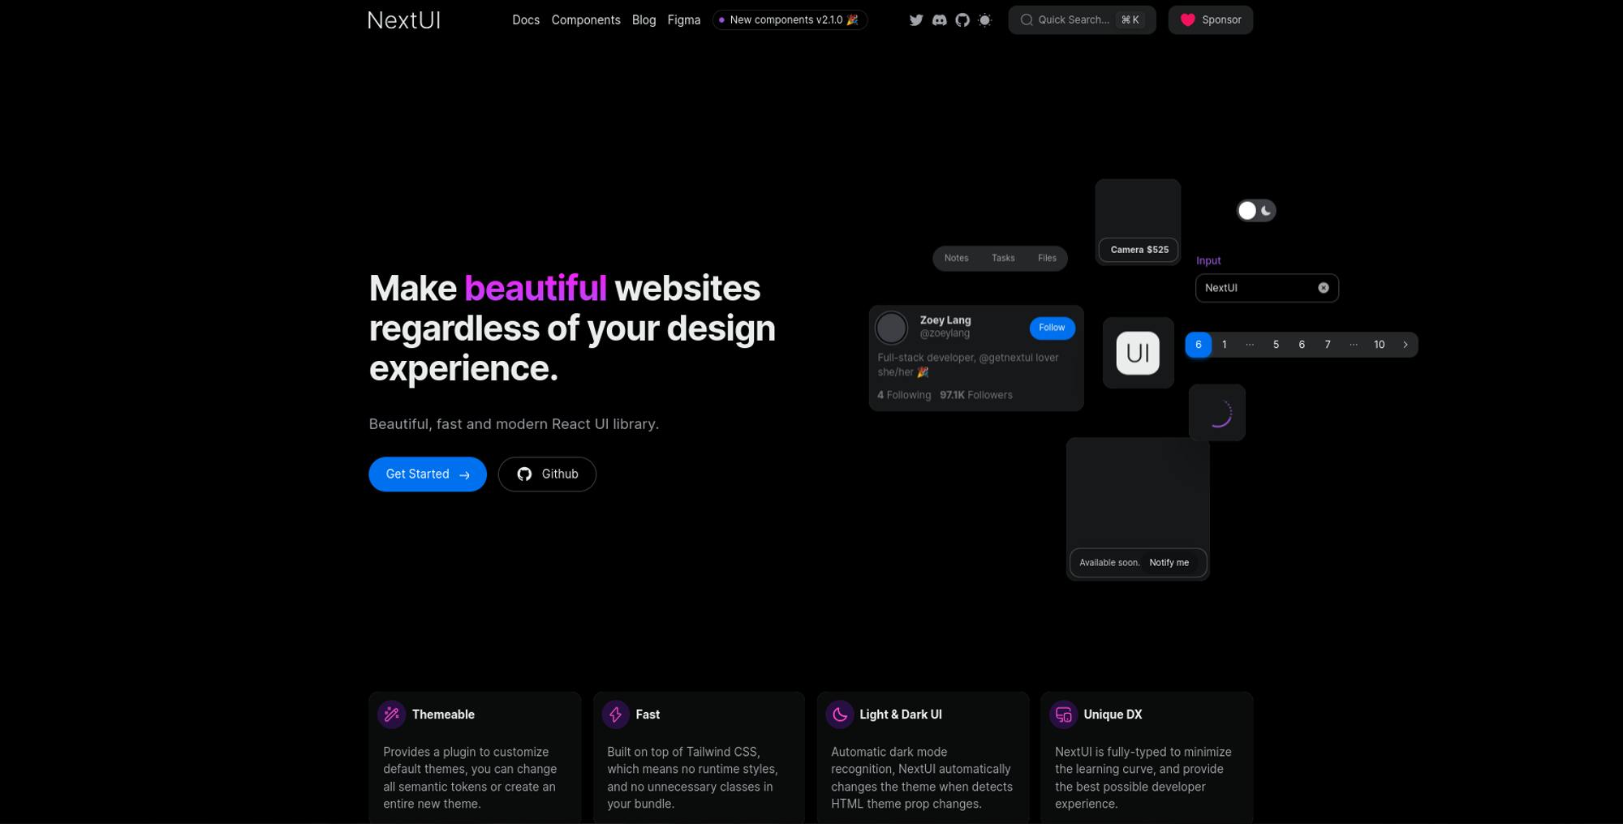Toggle site theme with sun icon
Viewport: 1623px width, 824px height.
(985, 20)
